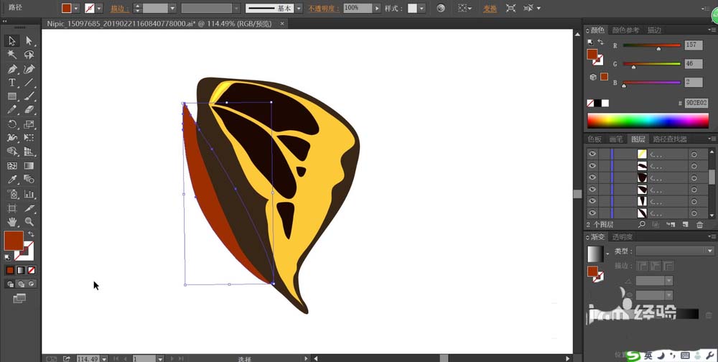Image resolution: width=718 pixels, height=362 pixels.
Task: Click the target circle of yellow-thumbnail layer
Action: point(694,154)
